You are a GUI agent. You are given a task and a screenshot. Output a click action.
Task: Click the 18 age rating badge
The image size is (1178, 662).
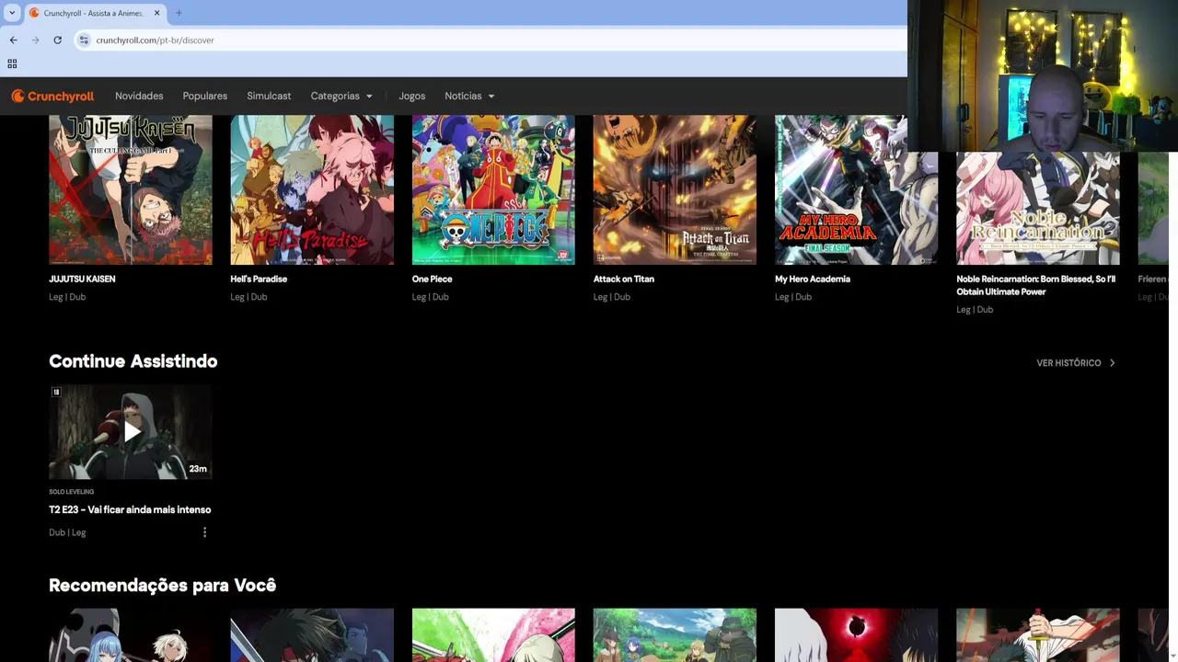coord(56,393)
